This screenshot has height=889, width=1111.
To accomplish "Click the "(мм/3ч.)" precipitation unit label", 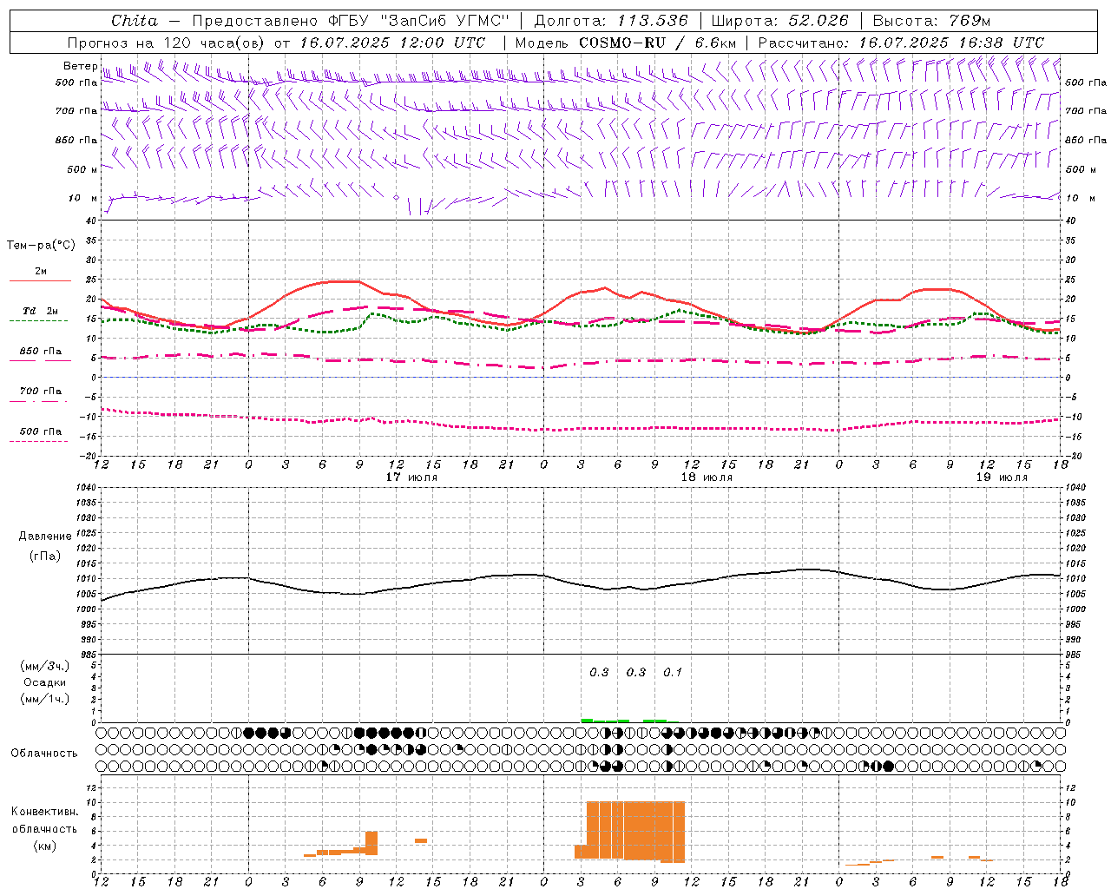I will [45, 667].
